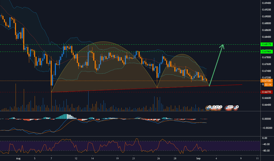Screen dimensions: 274x161
Task: Click the Aug label on time axis
Action: (x=18, y=159)
